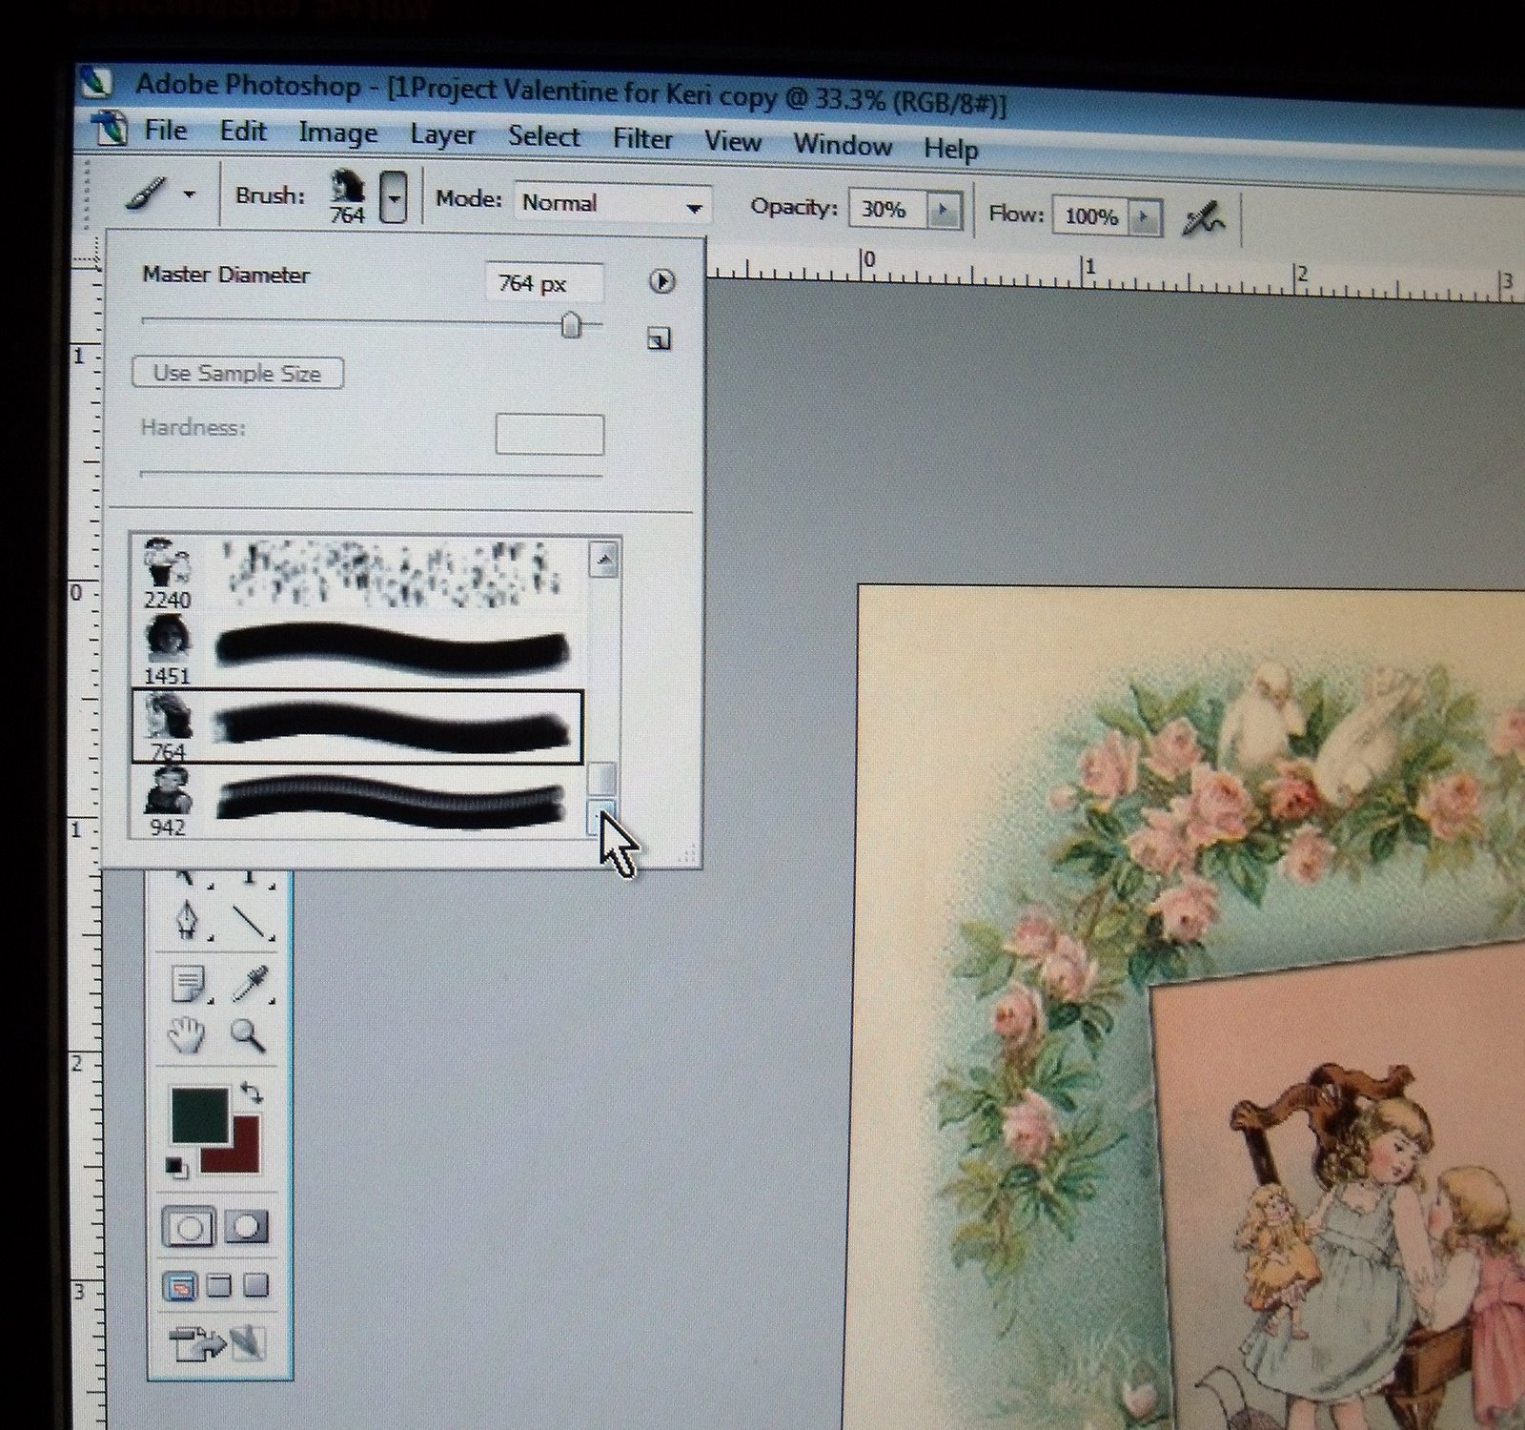This screenshot has width=1525, height=1430.
Task: Select the Hand tool
Action: tap(187, 1034)
